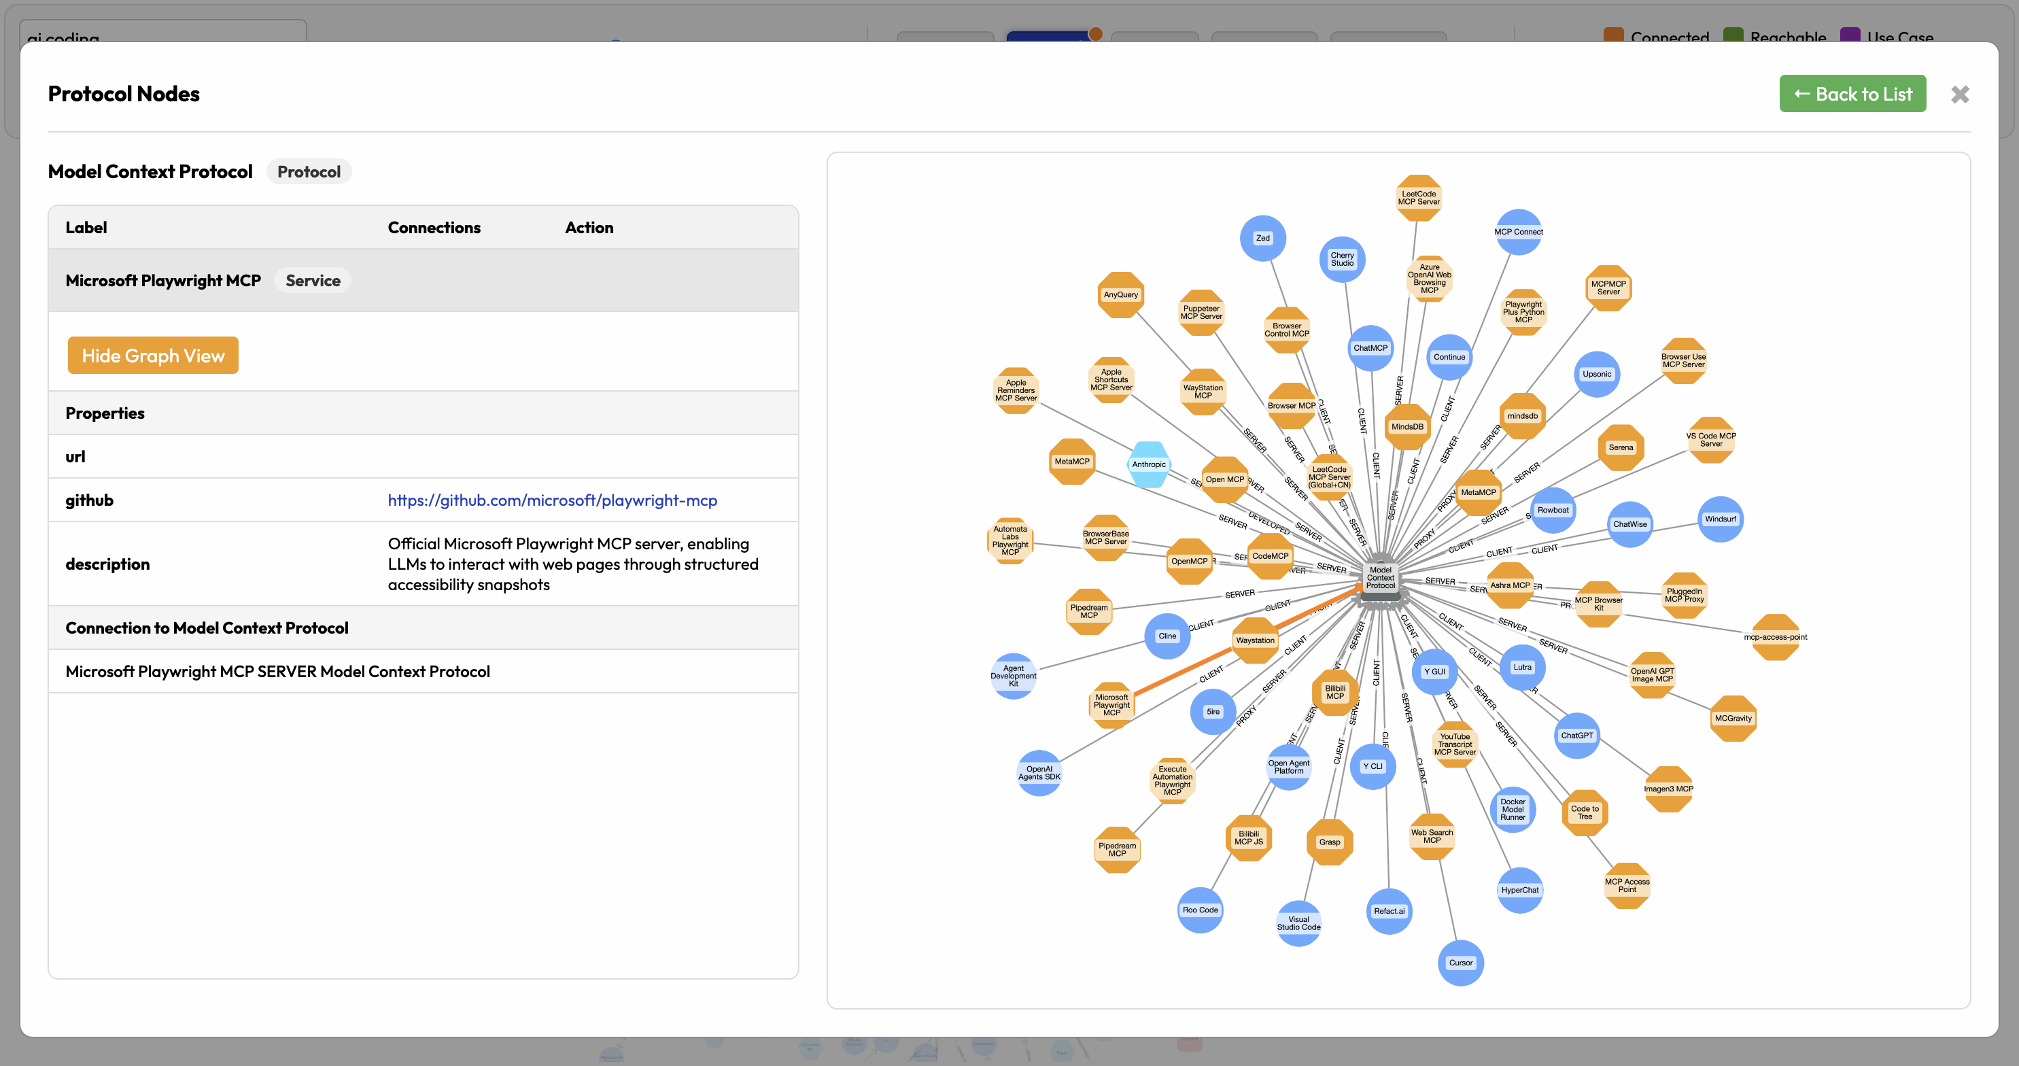Select the Waystation node
The image size is (2019, 1066).
pyautogui.click(x=1255, y=641)
